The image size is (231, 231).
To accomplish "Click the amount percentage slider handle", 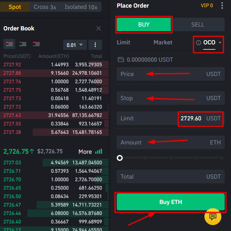I will pyautogui.click(x=120, y=158).
